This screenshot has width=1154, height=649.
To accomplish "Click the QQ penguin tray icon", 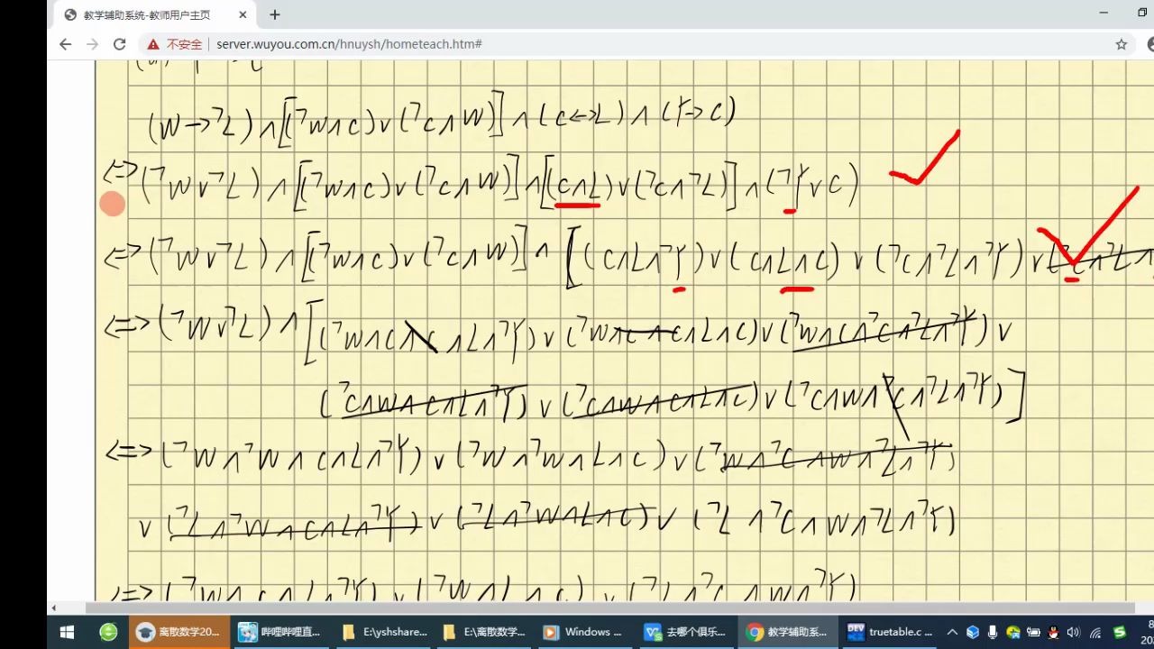I will click(x=1053, y=633).
